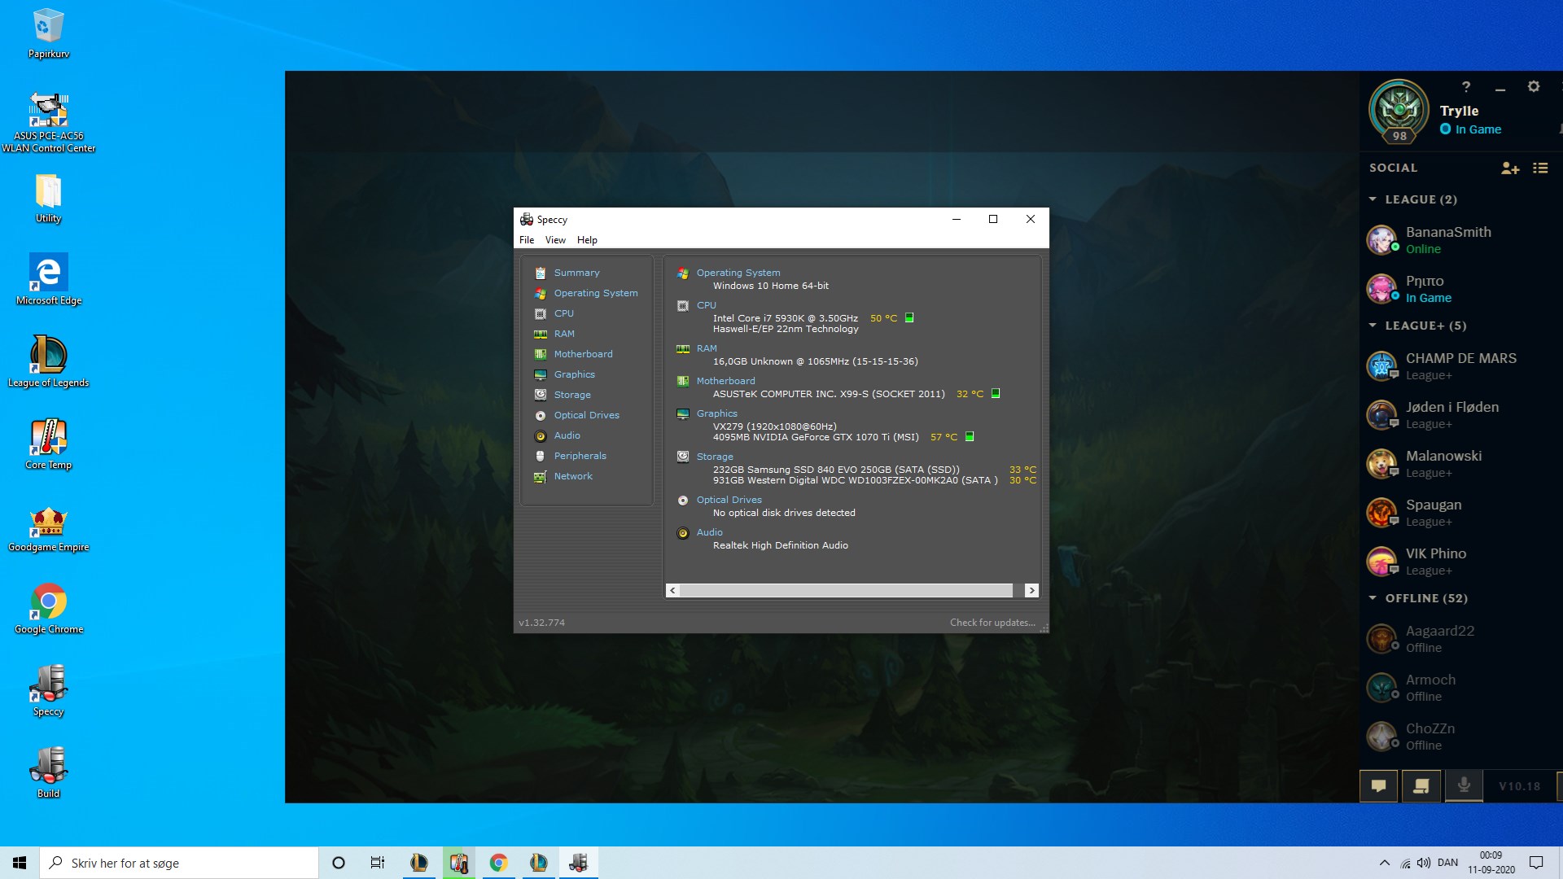Open the volume icon in system tray

(x=1424, y=863)
